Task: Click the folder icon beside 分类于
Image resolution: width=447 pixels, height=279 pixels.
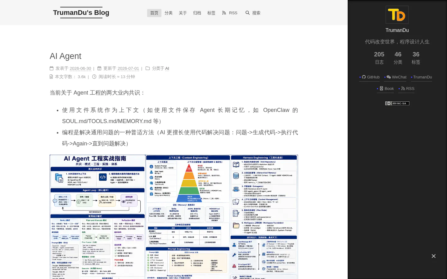Action: 148,68
